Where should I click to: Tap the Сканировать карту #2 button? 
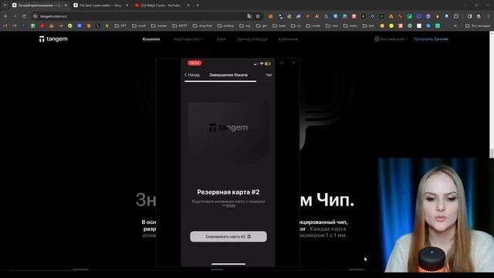228,236
